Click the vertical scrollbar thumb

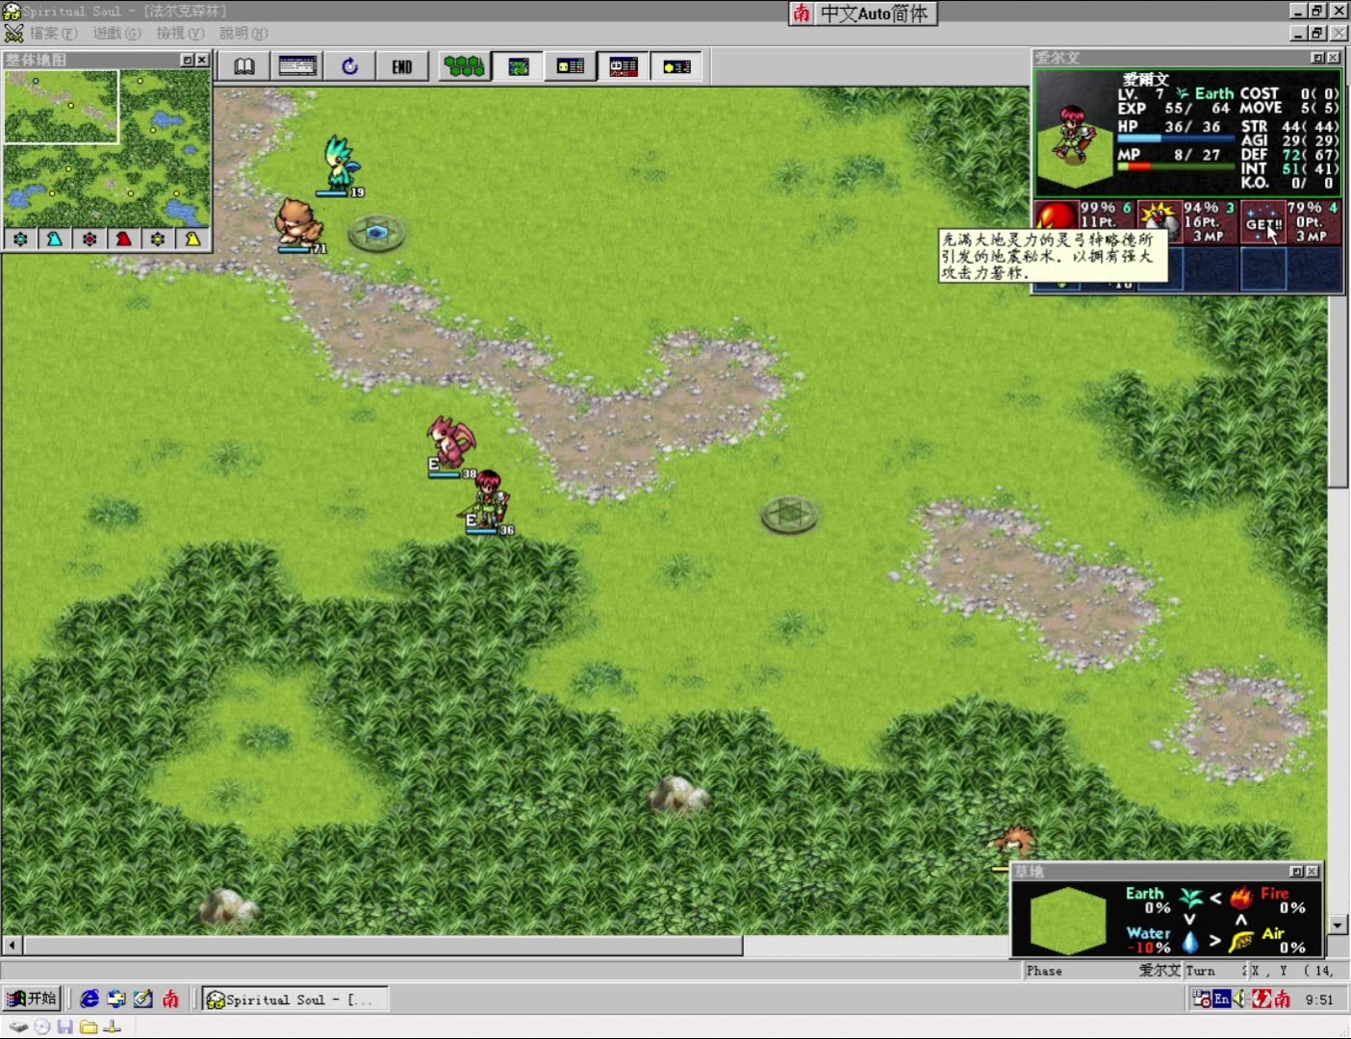pos(1338,393)
